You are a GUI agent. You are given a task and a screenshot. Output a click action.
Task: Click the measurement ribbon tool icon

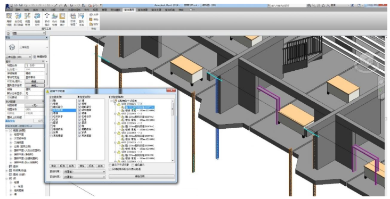62,19
